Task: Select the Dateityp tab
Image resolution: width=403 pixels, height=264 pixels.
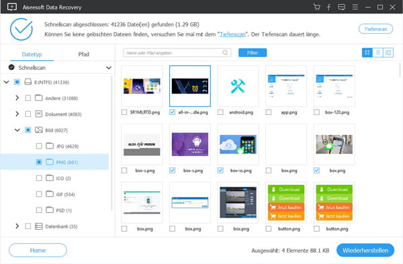Action: (32, 54)
